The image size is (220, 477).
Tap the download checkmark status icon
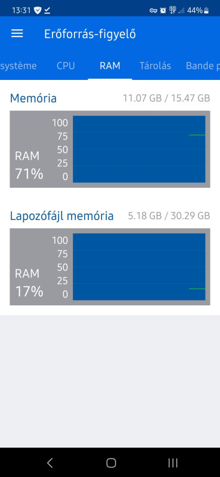pyautogui.click(x=47, y=11)
